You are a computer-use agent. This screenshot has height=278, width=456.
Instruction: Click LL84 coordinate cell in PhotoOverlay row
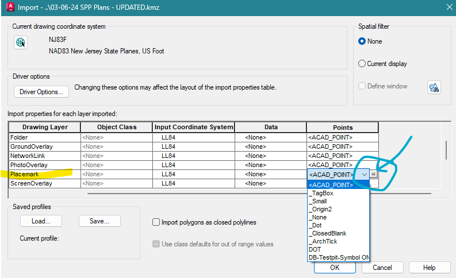click(194, 165)
